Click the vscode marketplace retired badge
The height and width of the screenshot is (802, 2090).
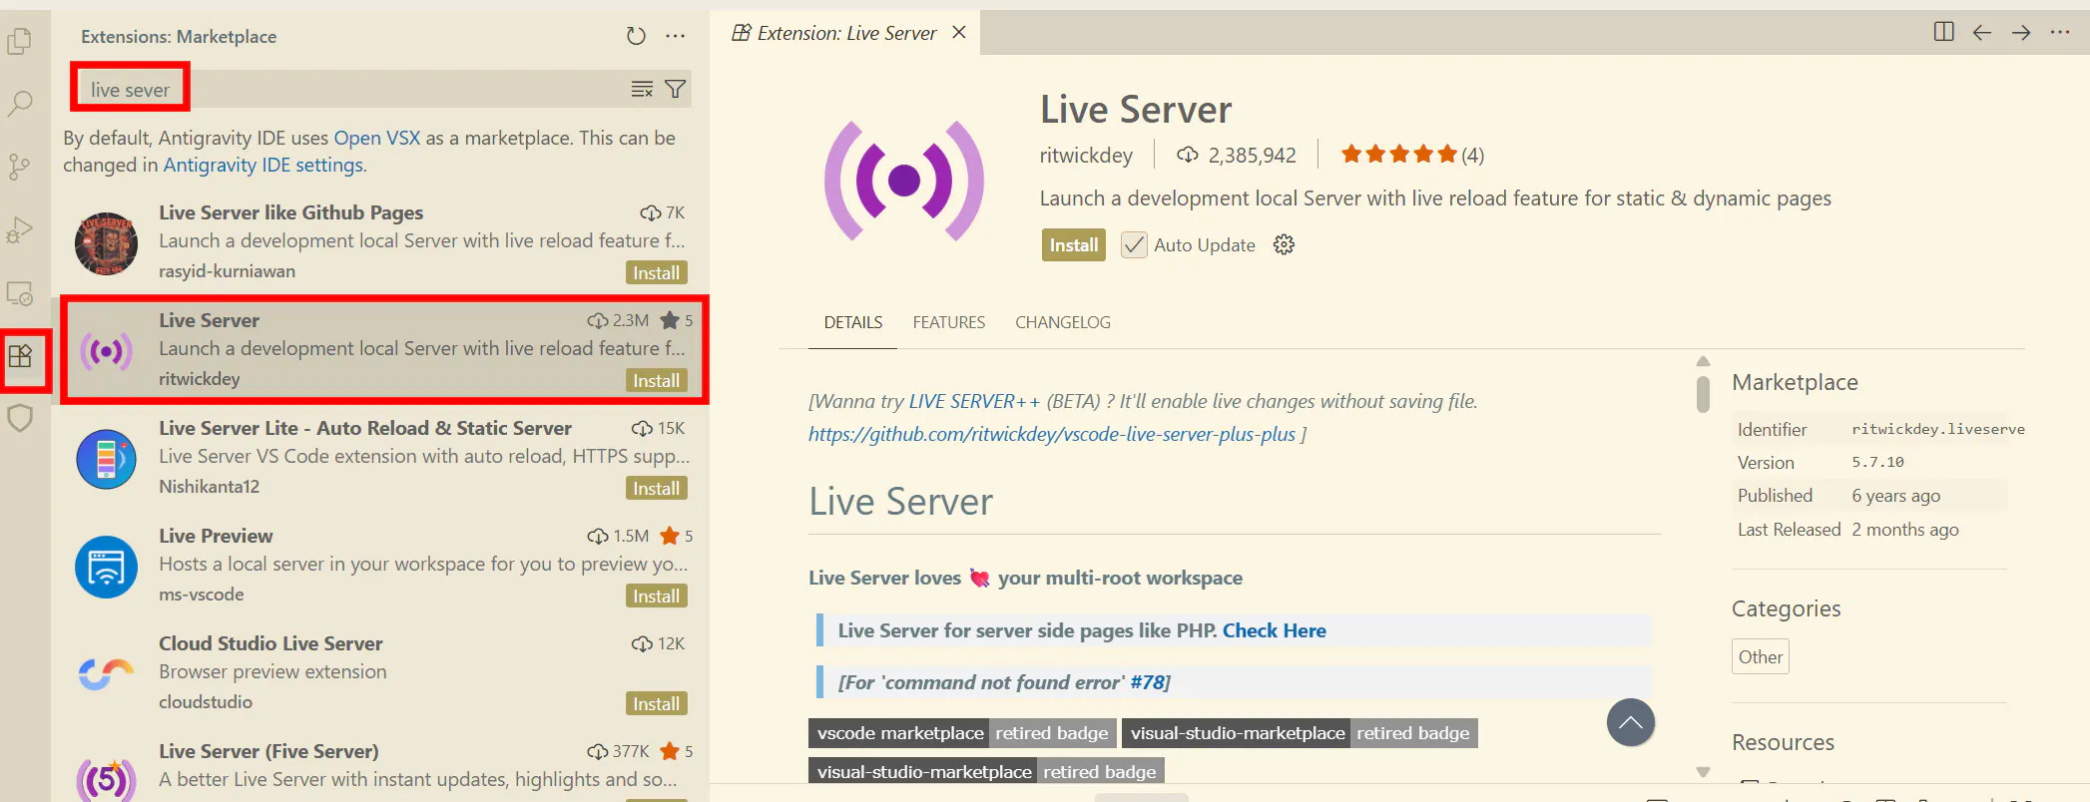962,733
